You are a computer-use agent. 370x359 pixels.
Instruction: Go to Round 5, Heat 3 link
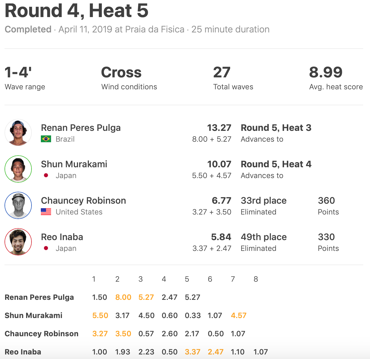pos(276,128)
